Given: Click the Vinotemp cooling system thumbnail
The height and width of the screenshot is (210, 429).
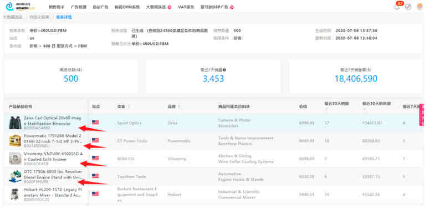Looking at the screenshot, I should (x=15, y=158).
